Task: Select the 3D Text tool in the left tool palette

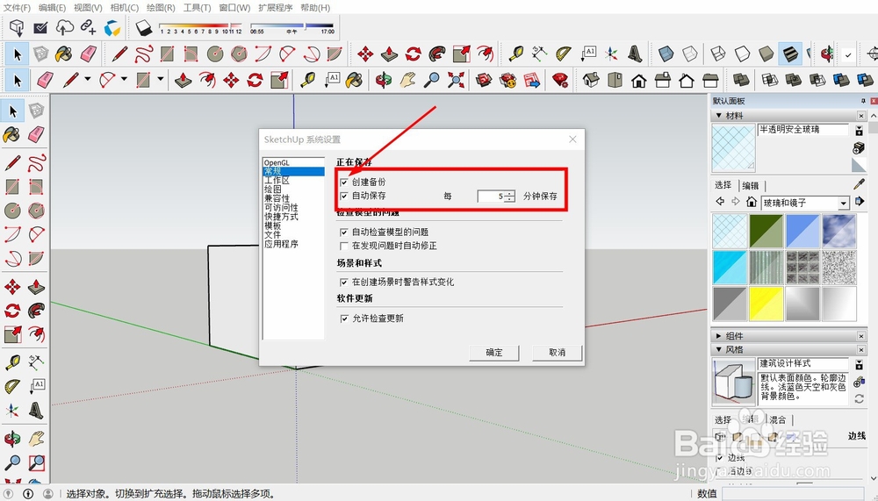Action: (x=36, y=411)
